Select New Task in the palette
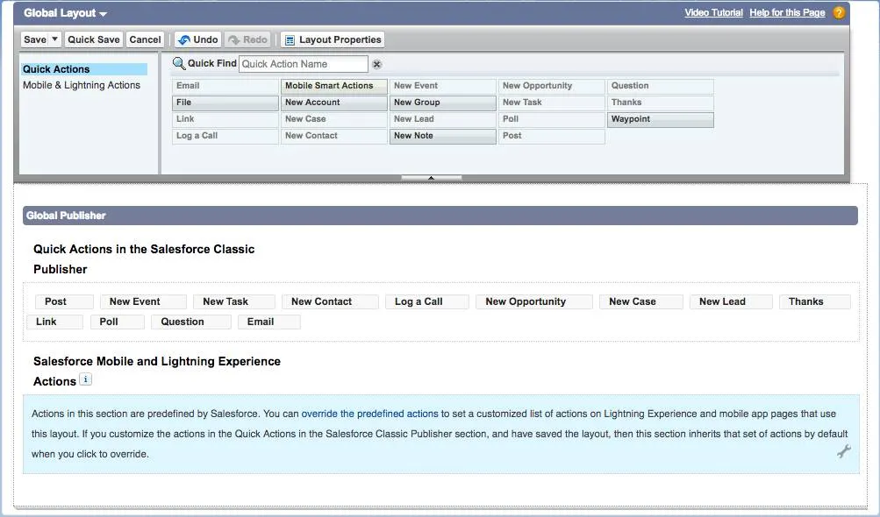This screenshot has height=517, width=880. coord(552,103)
